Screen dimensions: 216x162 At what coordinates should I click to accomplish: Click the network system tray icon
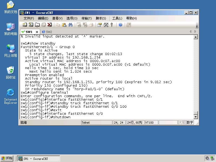[x=212, y=158]
